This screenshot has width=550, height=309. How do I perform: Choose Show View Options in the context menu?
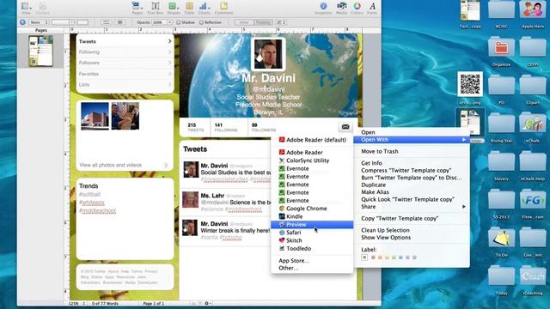tap(386, 238)
